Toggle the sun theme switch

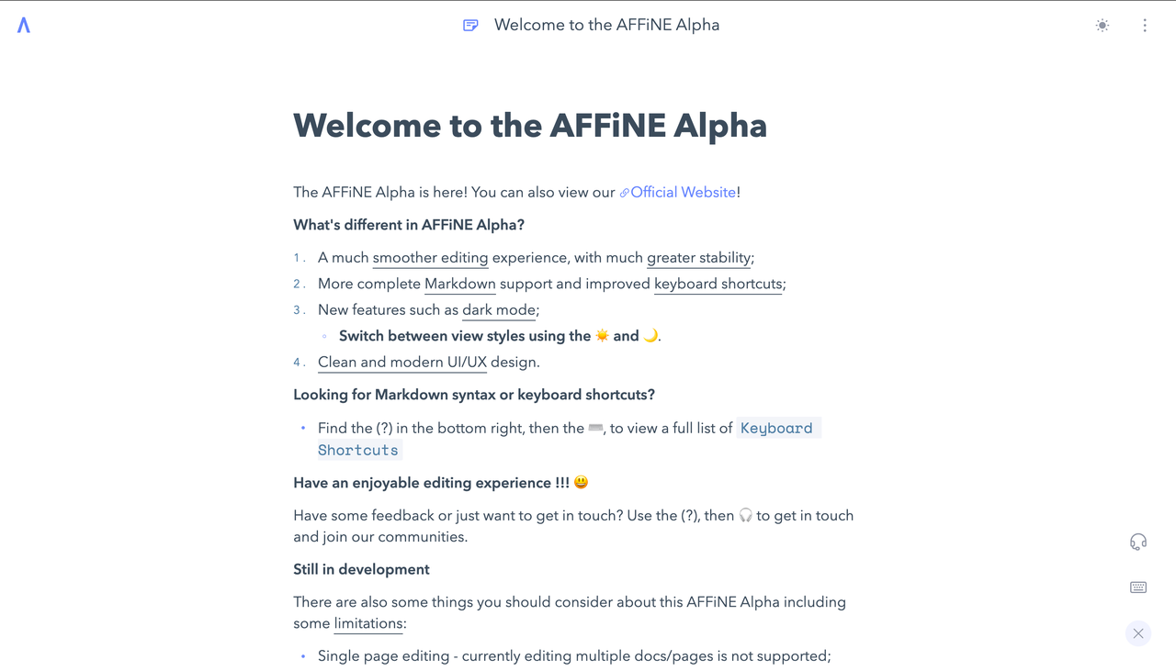1102,26
